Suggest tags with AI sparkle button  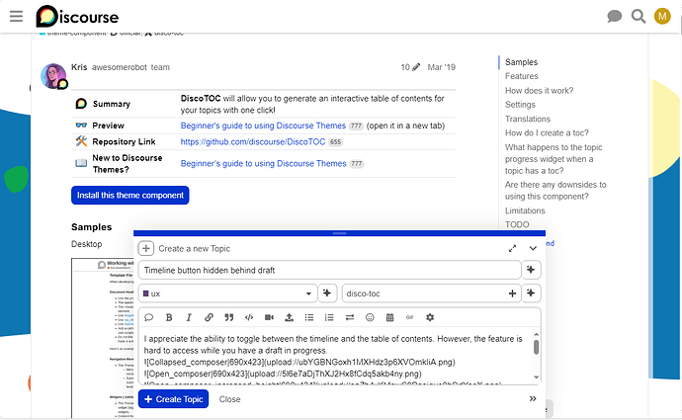tap(531, 294)
